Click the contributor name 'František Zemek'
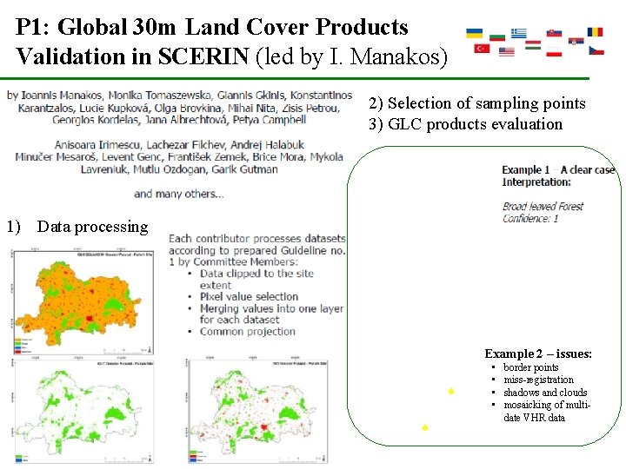626x469 pixels. pyautogui.click(x=207, y=157)
